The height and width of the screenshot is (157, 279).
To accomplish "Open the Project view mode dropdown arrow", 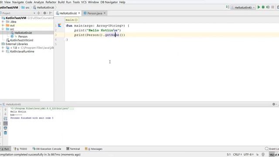I will [34, 14].
